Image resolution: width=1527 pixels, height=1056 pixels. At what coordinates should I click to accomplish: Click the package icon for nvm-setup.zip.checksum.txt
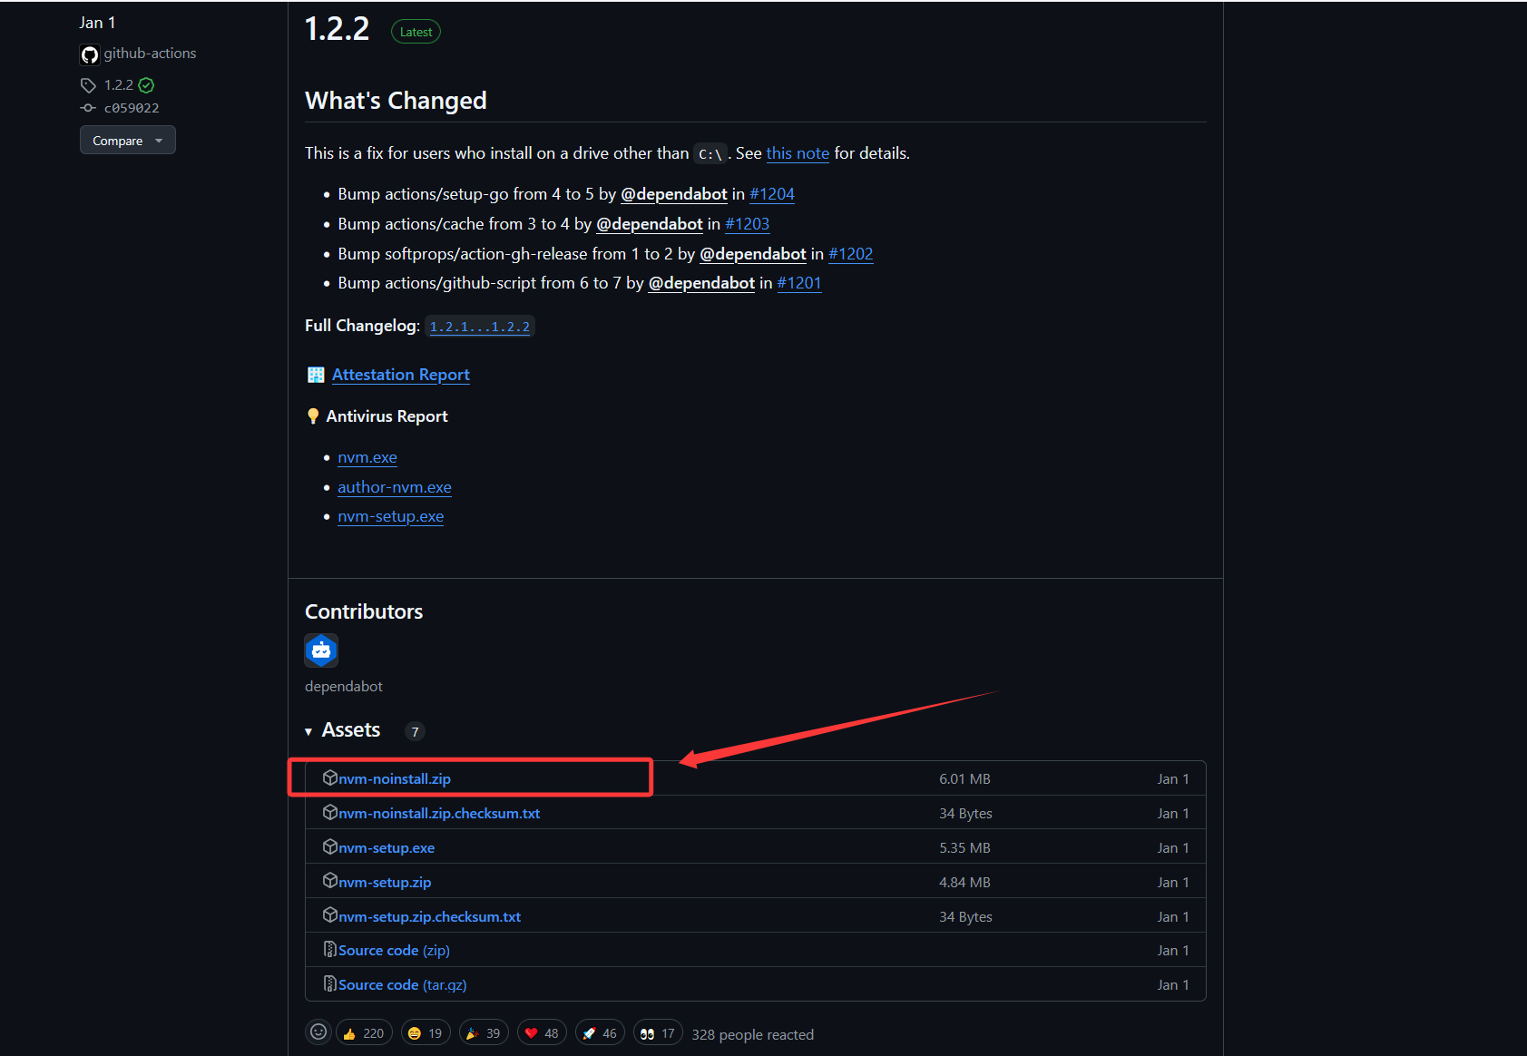(x=330, y=915)
